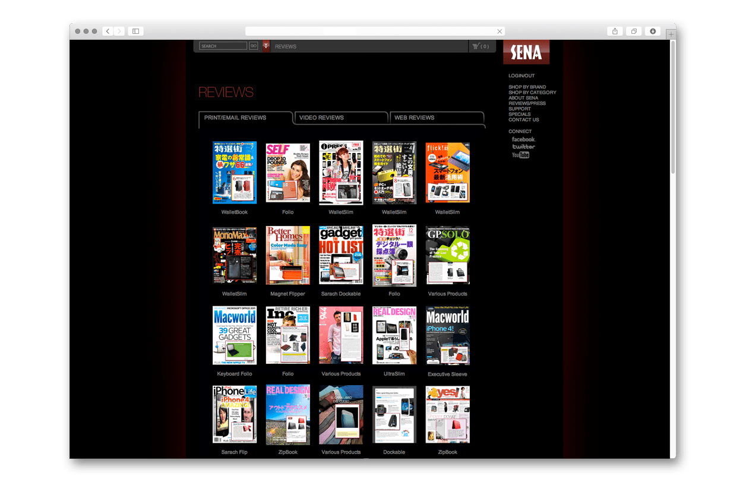Open the Safari downloads button
The image size is (749, 492).
tap(653, 31)
